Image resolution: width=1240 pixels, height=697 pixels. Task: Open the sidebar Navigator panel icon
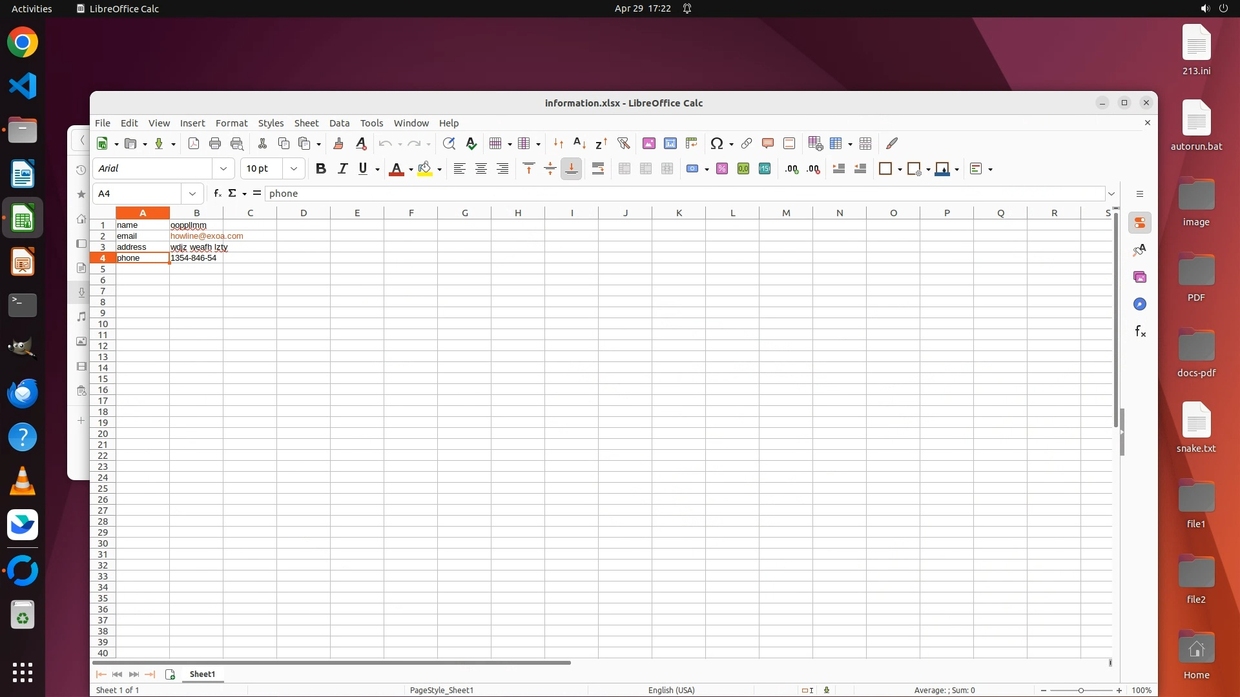coord(1140,304)
